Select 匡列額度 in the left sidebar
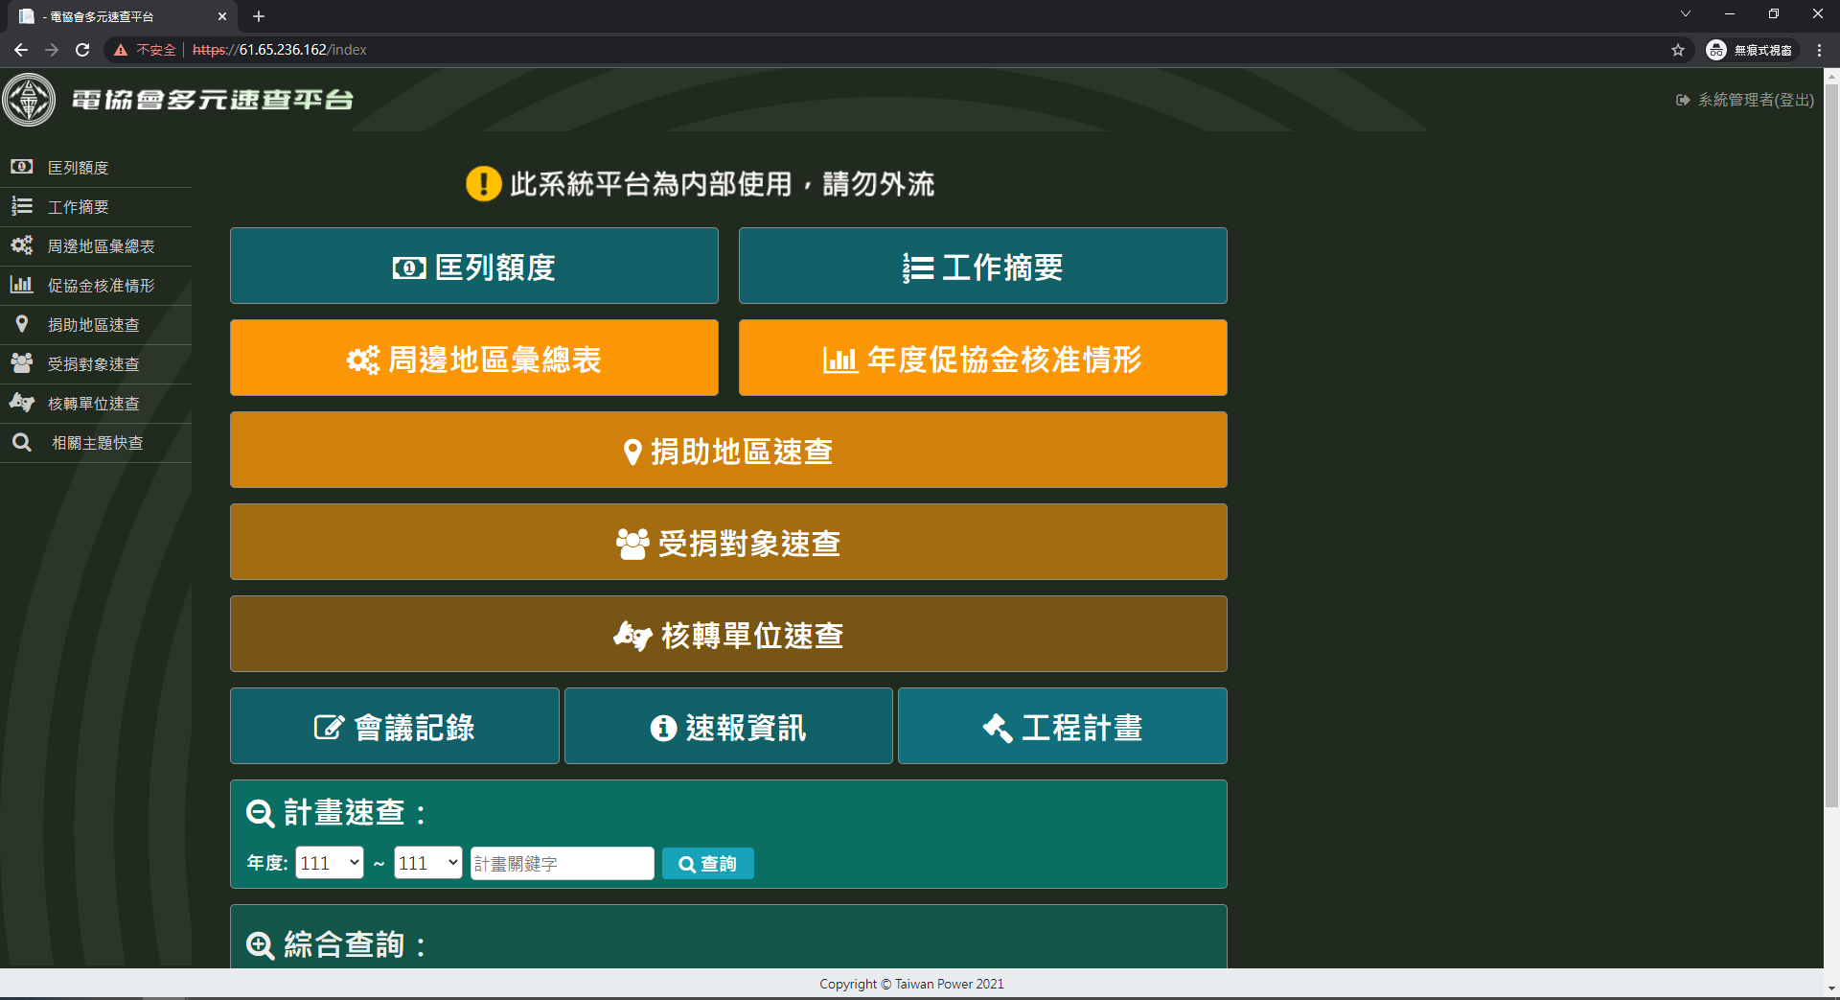The width and height of the screenshot is (1840, 1000). (x=96, y=168)
